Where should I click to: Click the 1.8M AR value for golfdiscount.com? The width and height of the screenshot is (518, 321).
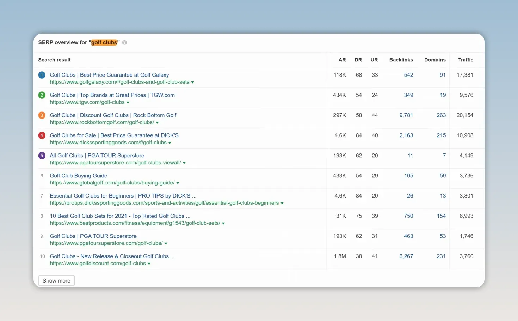pos(340,256)
